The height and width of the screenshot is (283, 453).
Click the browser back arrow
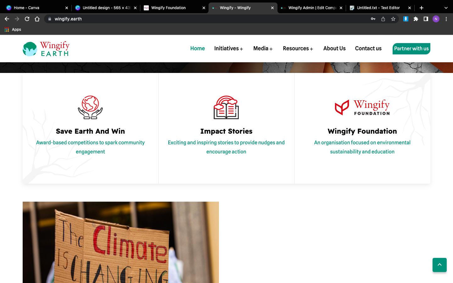pos(7,19)
